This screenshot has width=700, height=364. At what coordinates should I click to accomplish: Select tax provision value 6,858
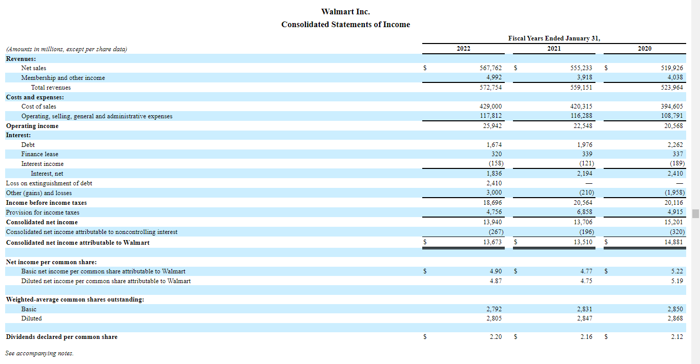pyautogui.click(x=585, y=212)
